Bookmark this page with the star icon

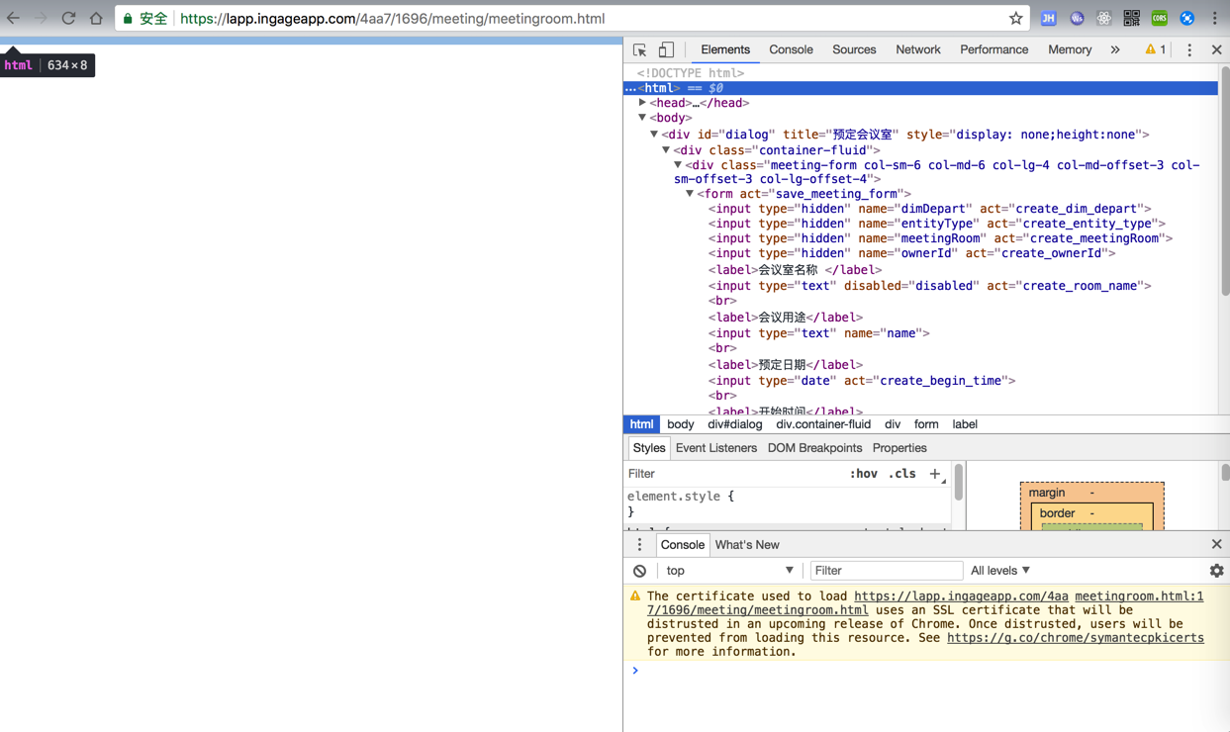[x=1015, y=18]
